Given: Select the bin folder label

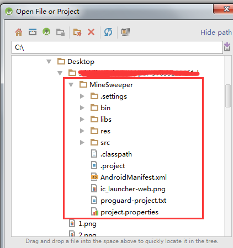Looking at the screenshot, I should click(x=105, y=108).
